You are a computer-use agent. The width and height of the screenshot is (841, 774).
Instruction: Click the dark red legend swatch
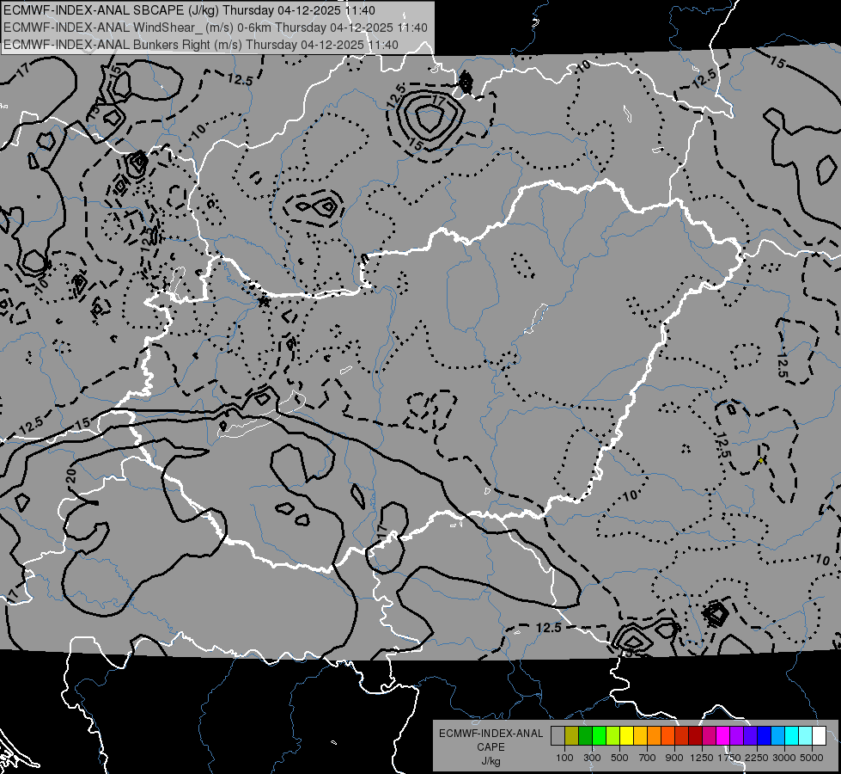point(695,735)
